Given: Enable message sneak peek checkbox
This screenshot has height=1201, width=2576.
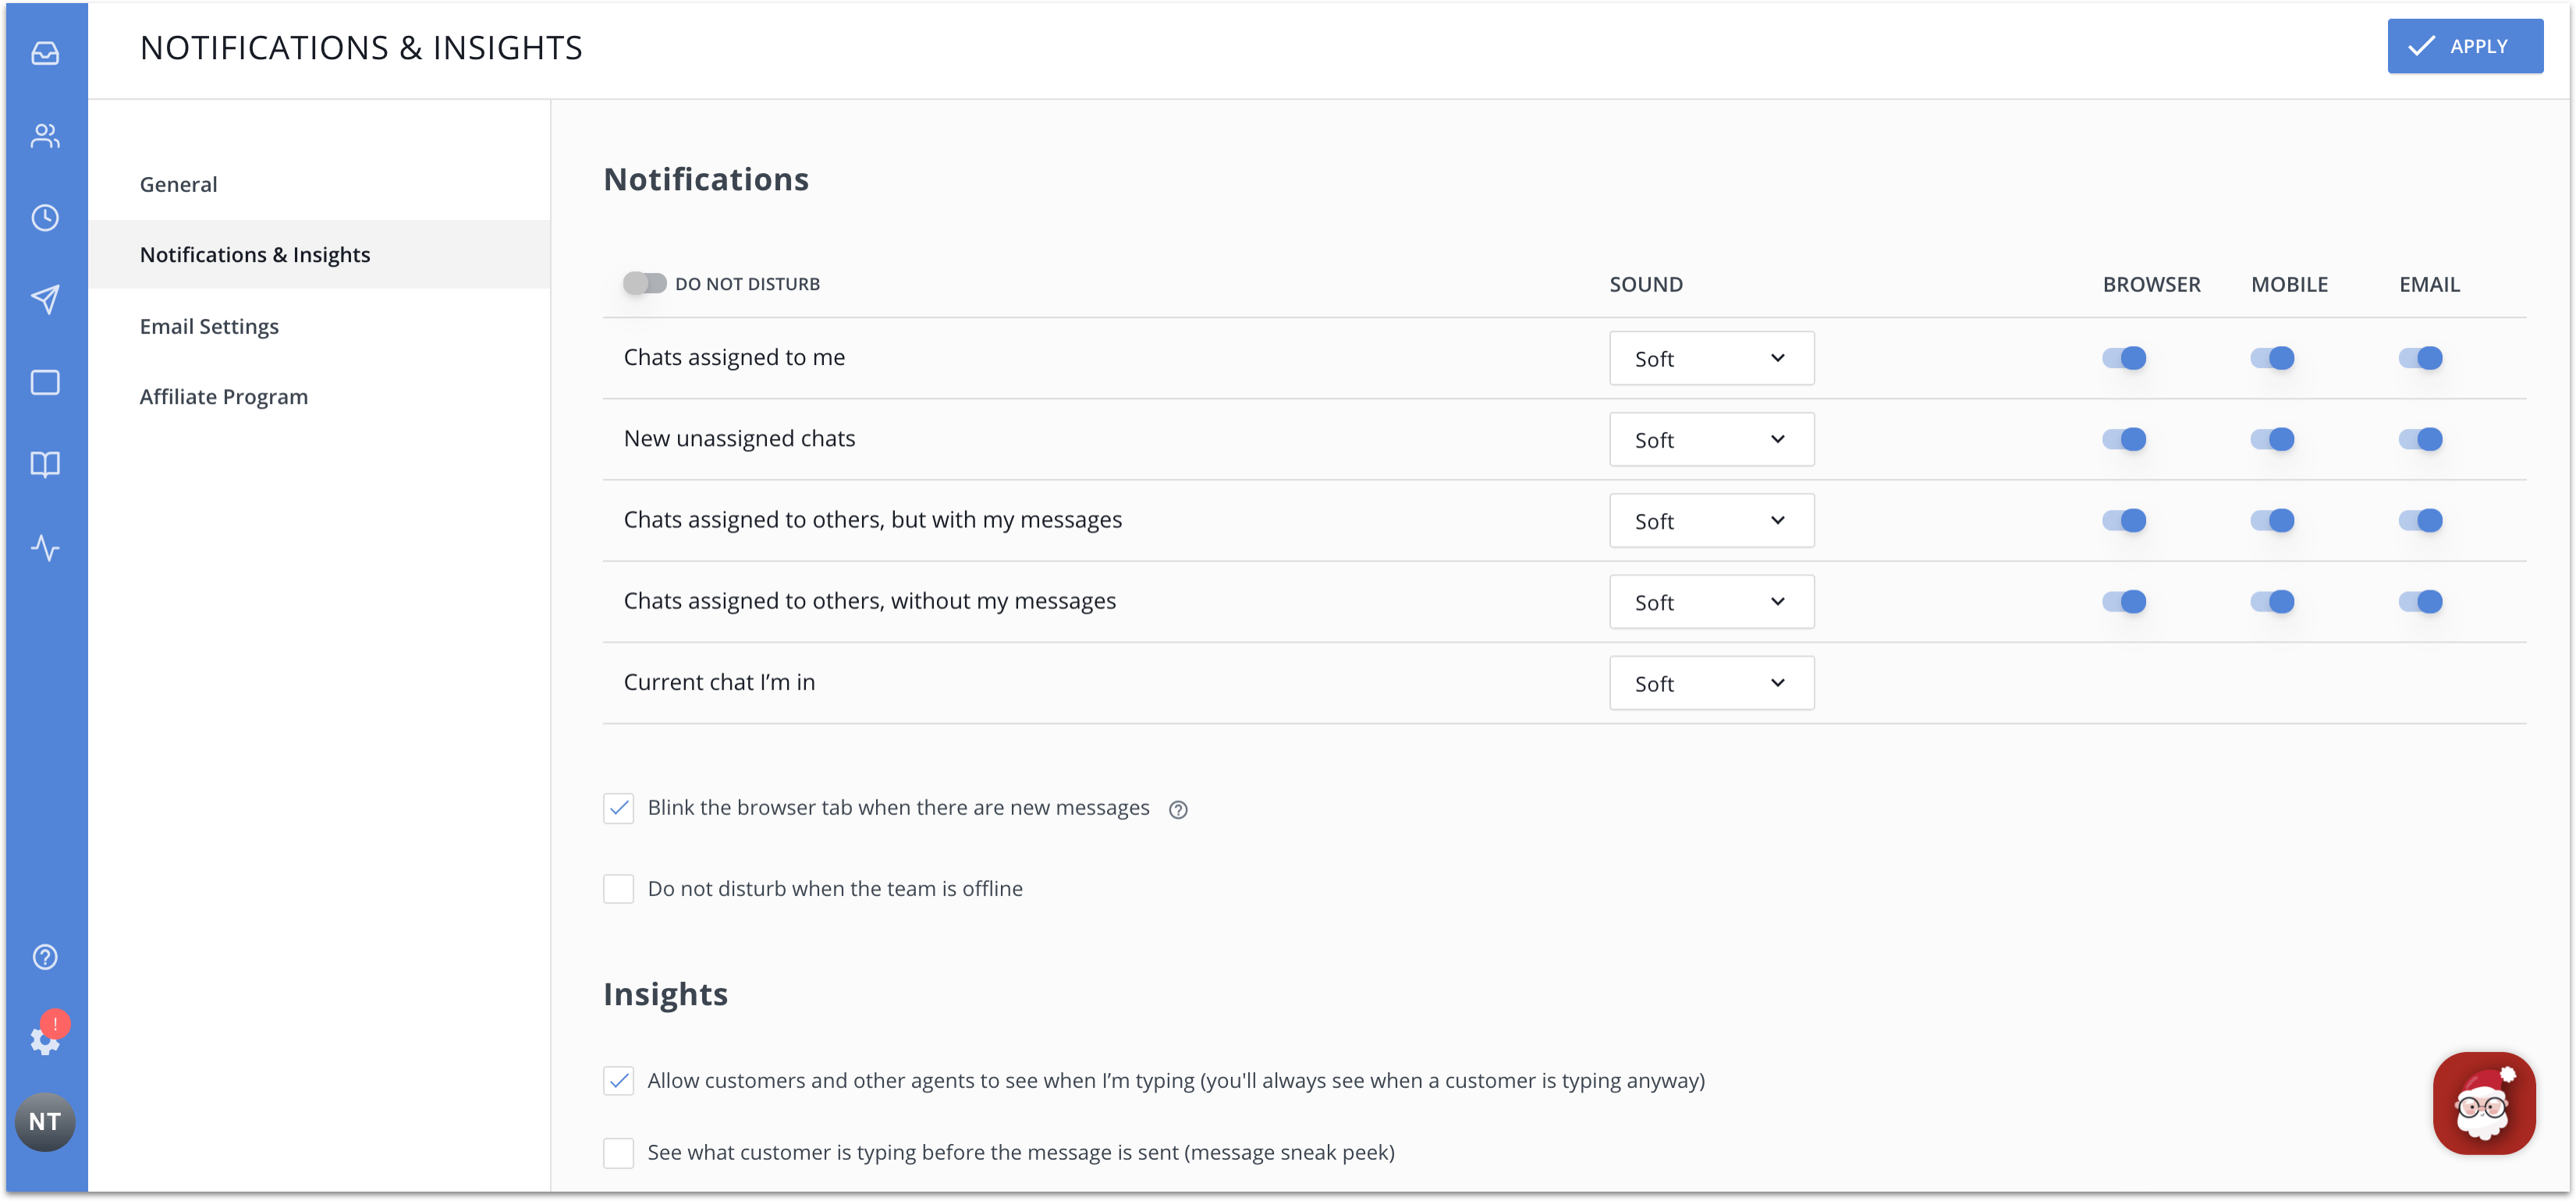Looking at the screenshot, I should coord(618,1153).
